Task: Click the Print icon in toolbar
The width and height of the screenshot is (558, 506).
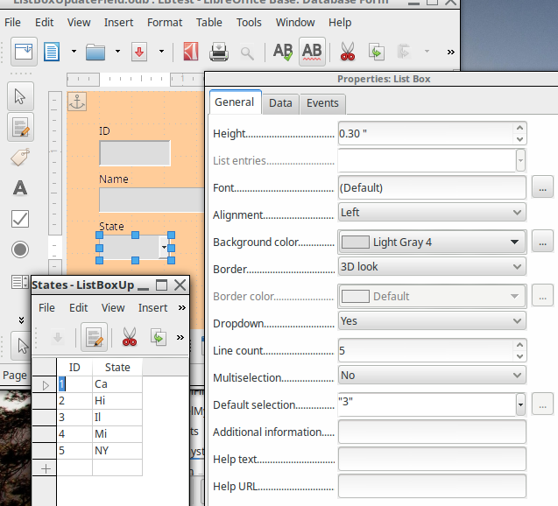Action: point(218,52)
